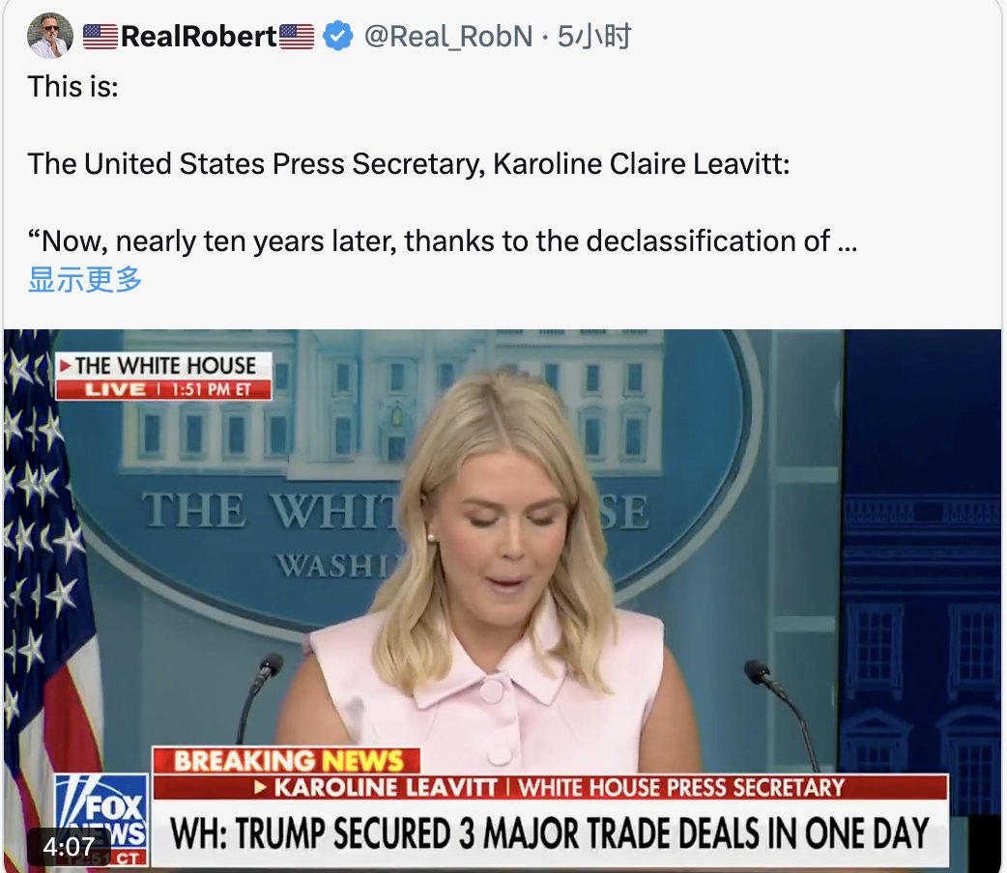Image resolution: width=1007 pixels, height=873 pixels.
Task: Click the Karoline Claire Leavitt text line
Action: coord(409,164)
